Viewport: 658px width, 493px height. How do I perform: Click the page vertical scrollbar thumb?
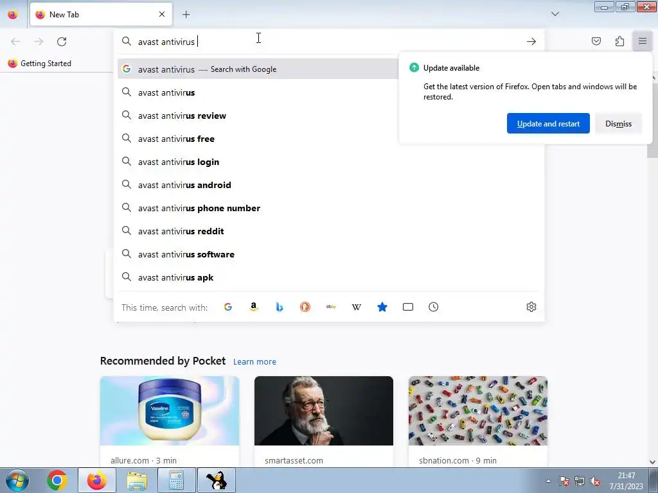[652, 119]
